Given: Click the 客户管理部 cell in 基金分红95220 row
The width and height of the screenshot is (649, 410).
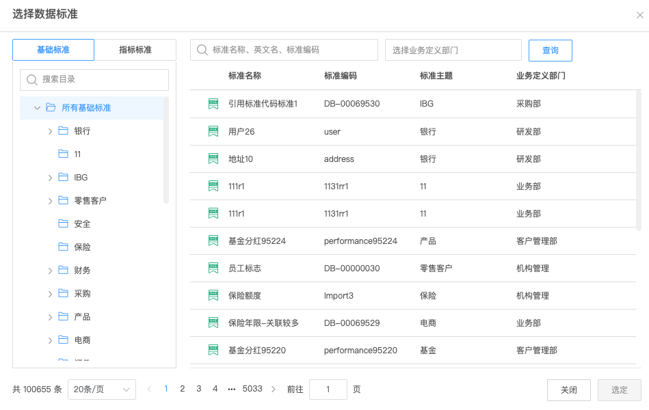Looking at the screenshot, I should pyautogui.click(x=536, y=351).
